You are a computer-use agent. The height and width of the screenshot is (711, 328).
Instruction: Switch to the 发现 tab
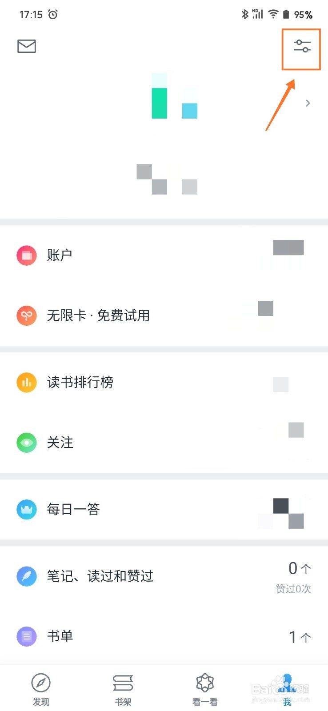41,689
